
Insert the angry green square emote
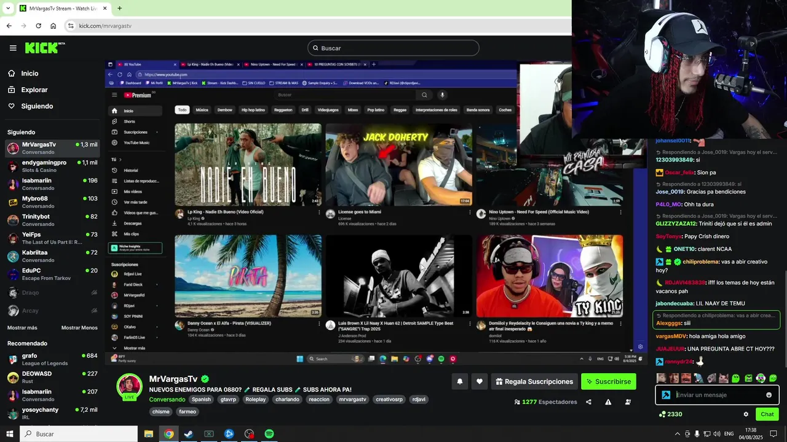748,378
